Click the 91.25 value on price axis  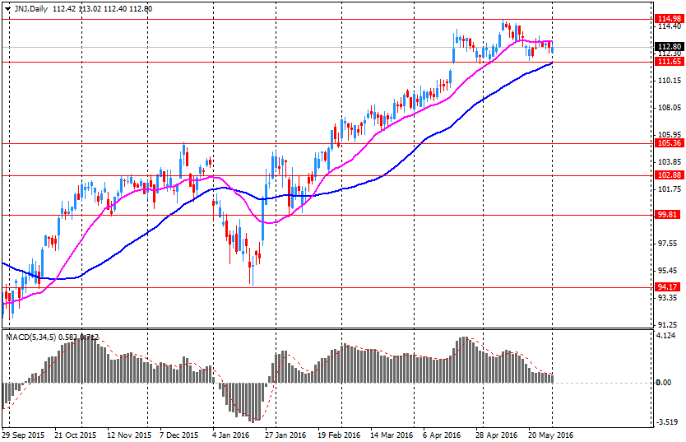668,325
